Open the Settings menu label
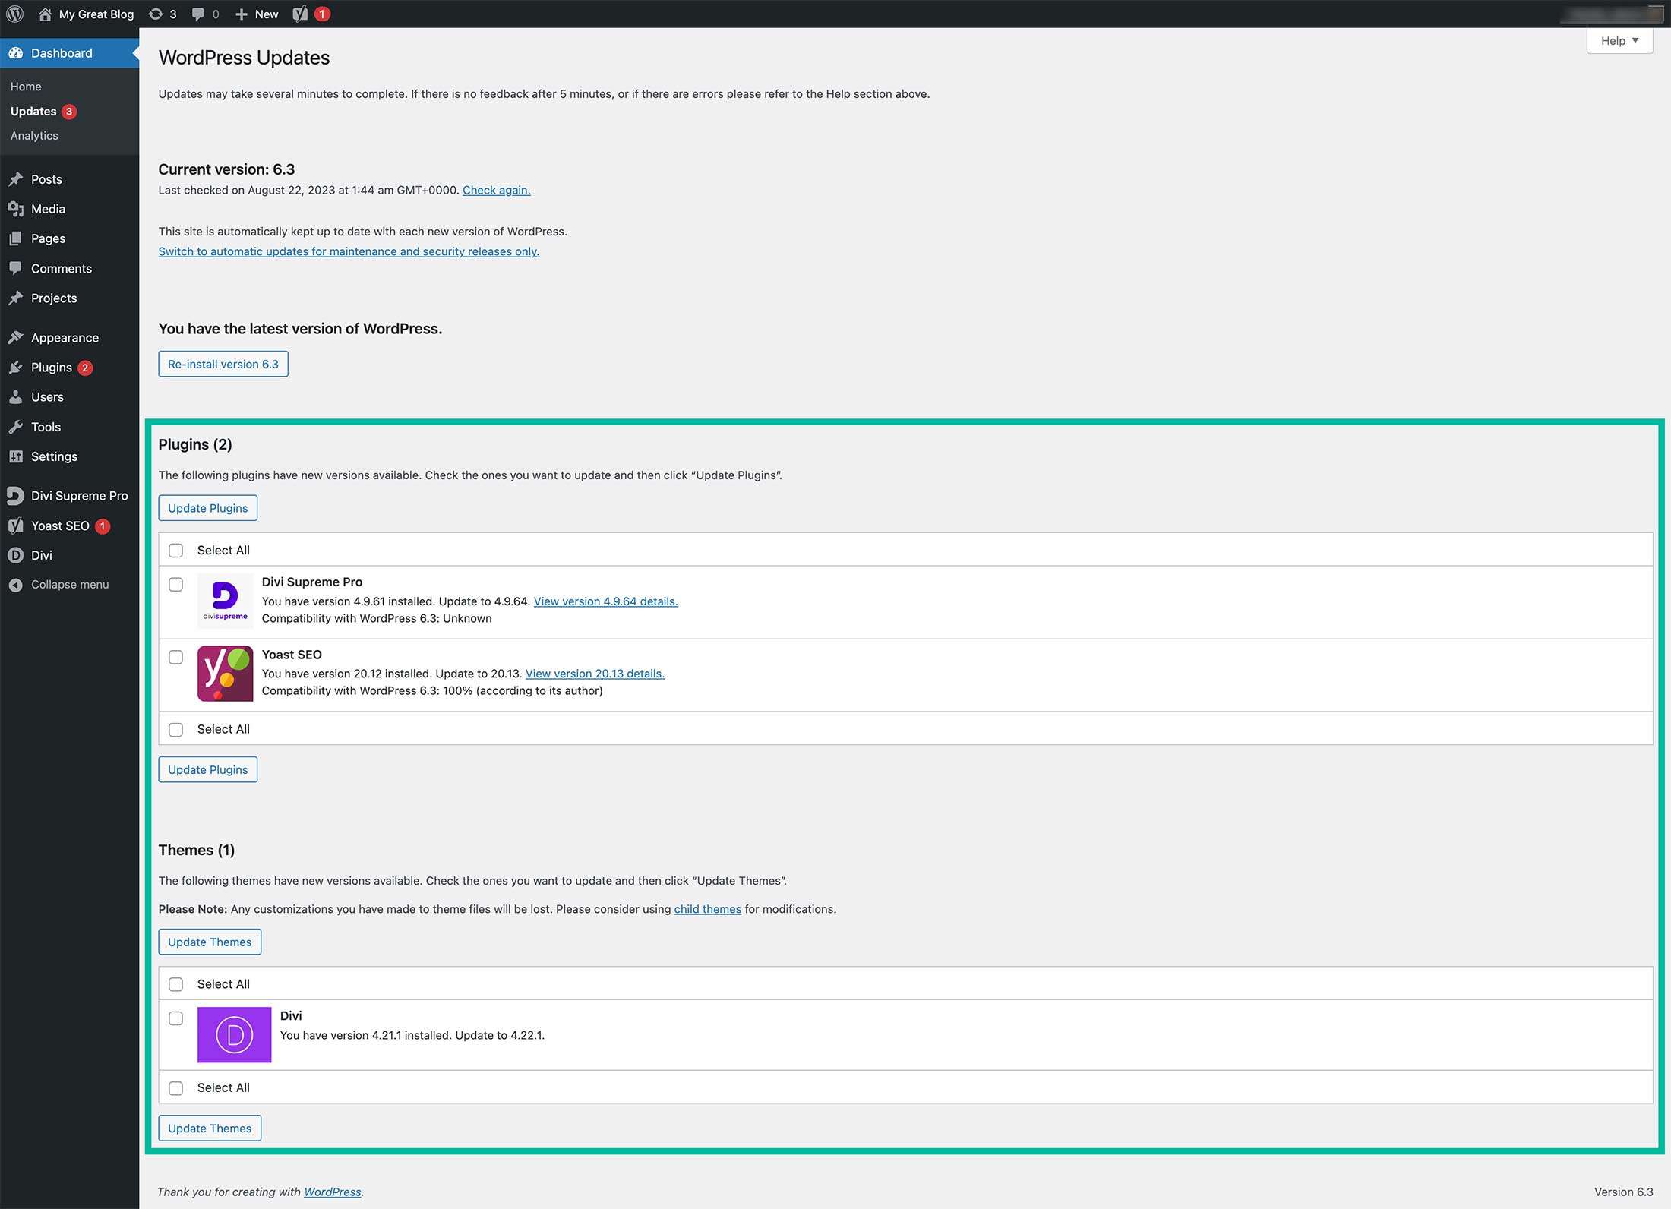1671x1209 pixels. point(54,456)
